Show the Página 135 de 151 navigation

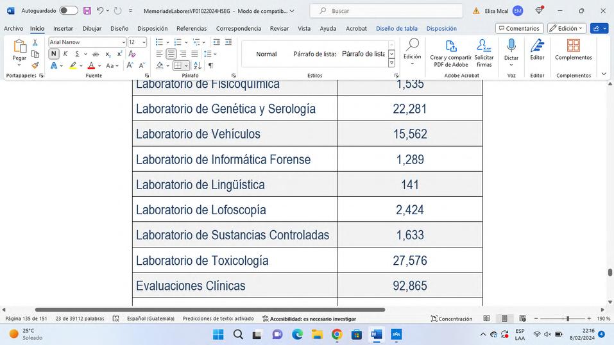pos(26,319)
